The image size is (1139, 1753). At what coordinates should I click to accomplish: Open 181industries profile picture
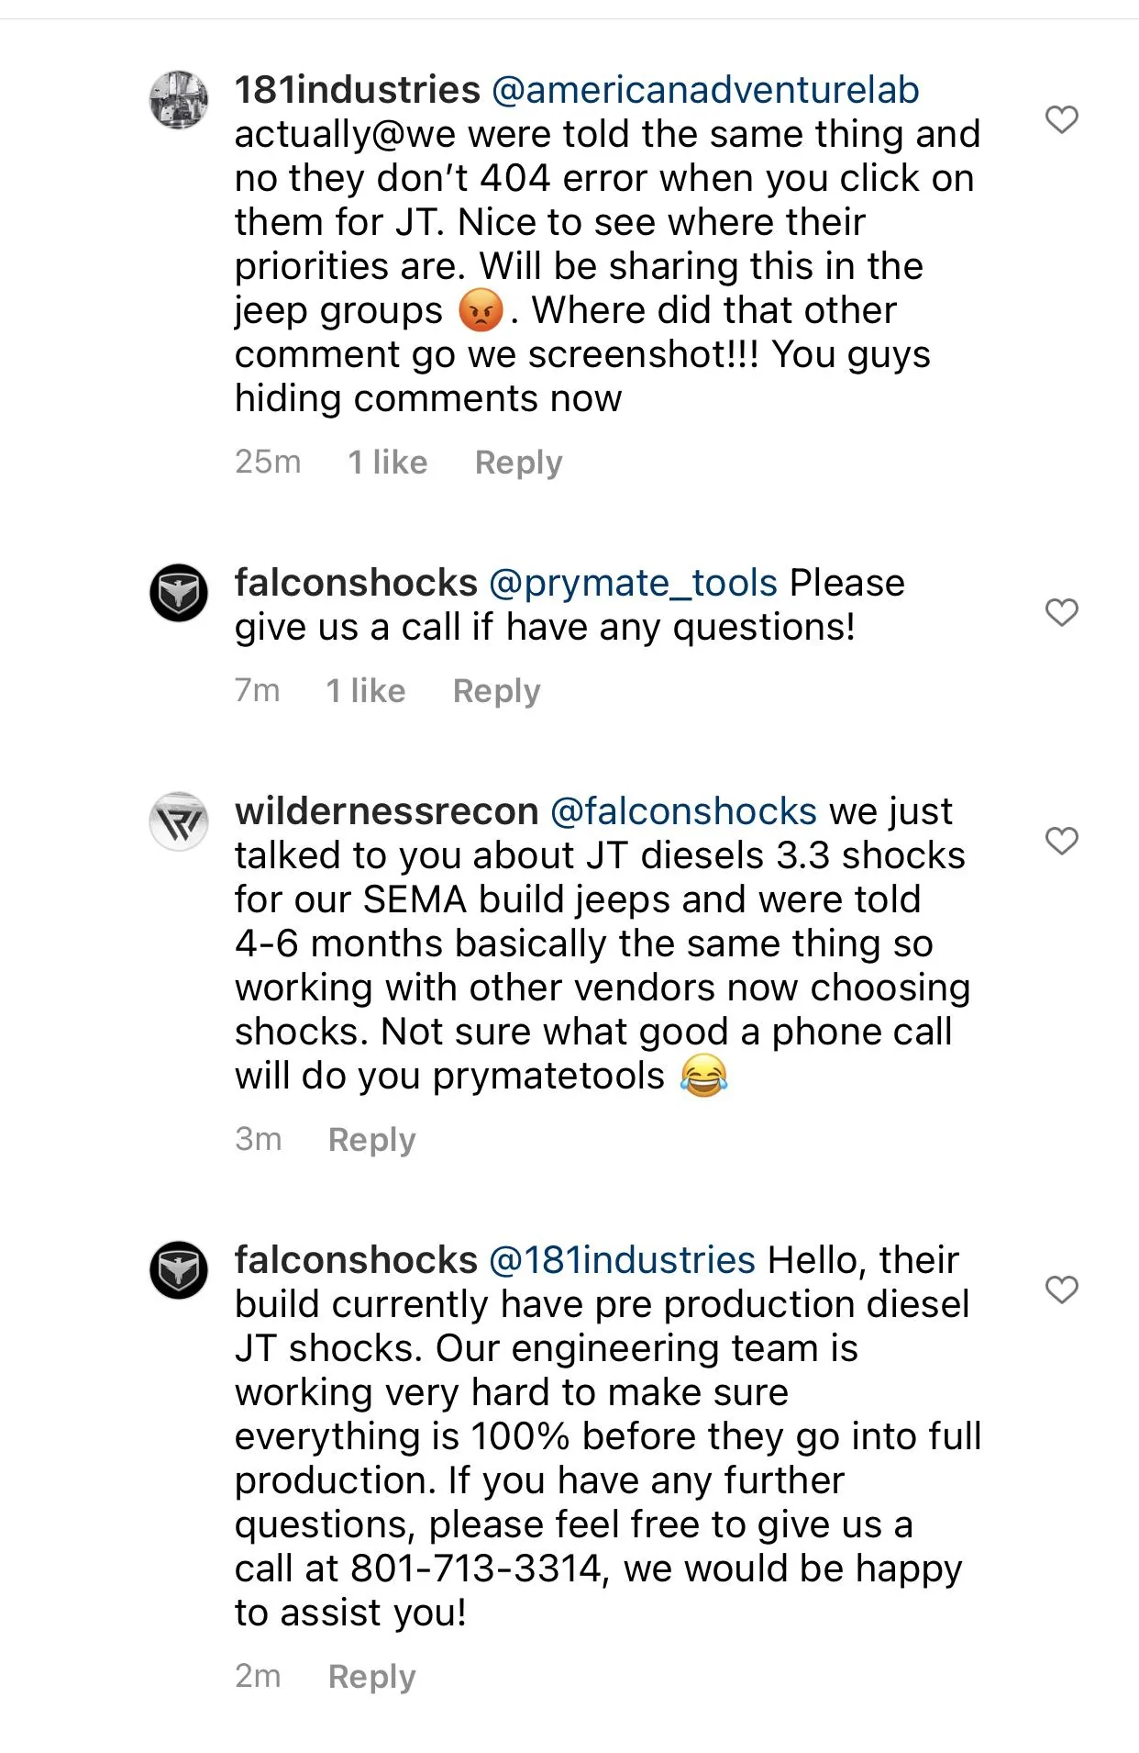pos(179,100)
